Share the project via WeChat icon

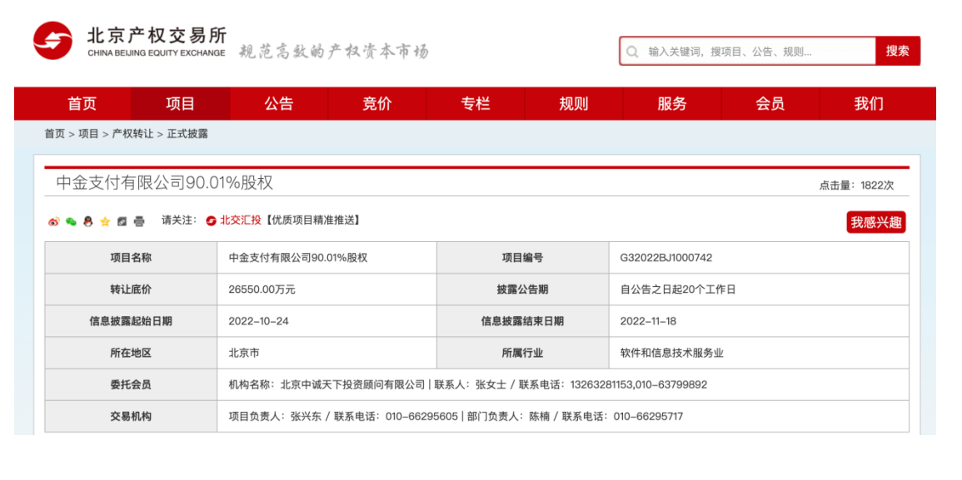70,222
